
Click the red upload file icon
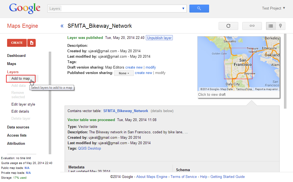pyautogui.click(x=32, y=43)
